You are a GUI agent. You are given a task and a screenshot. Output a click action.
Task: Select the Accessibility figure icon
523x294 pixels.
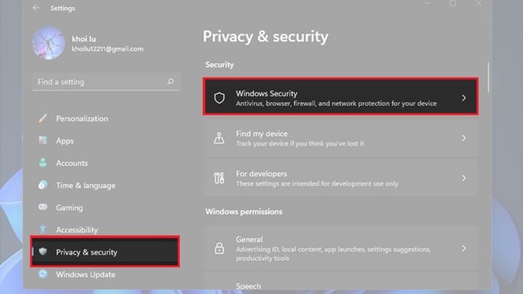tap(43, 229)
